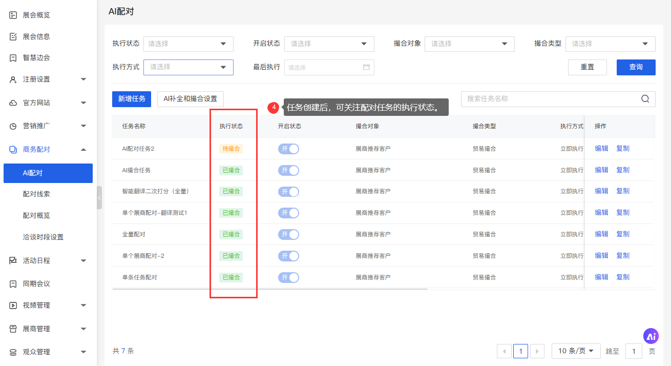Open the 执行状态 filter dropdown
The image size is (671, 366).
click(x=188, y=44)
